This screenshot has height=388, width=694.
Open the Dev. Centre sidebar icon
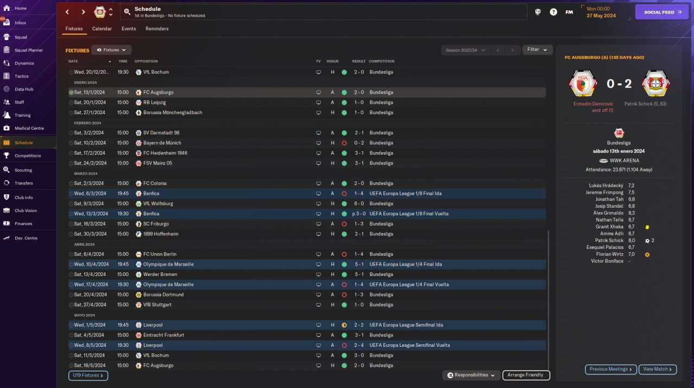point(7,238)
